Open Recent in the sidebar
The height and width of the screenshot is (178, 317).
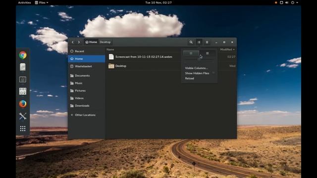[x=87, y=51]
